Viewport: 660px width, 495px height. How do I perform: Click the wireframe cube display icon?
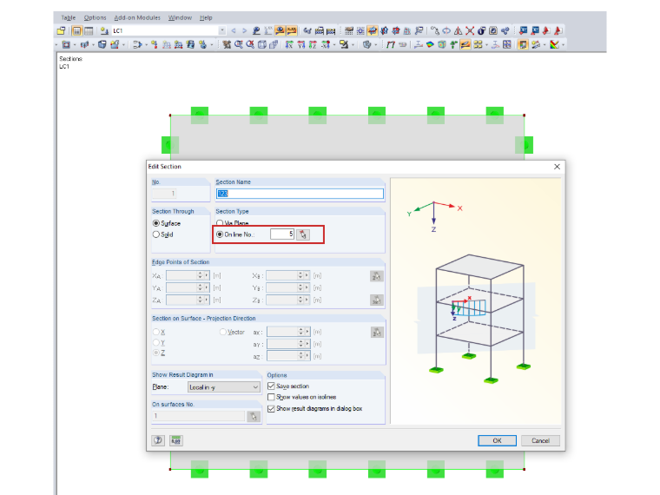[261, 44]
